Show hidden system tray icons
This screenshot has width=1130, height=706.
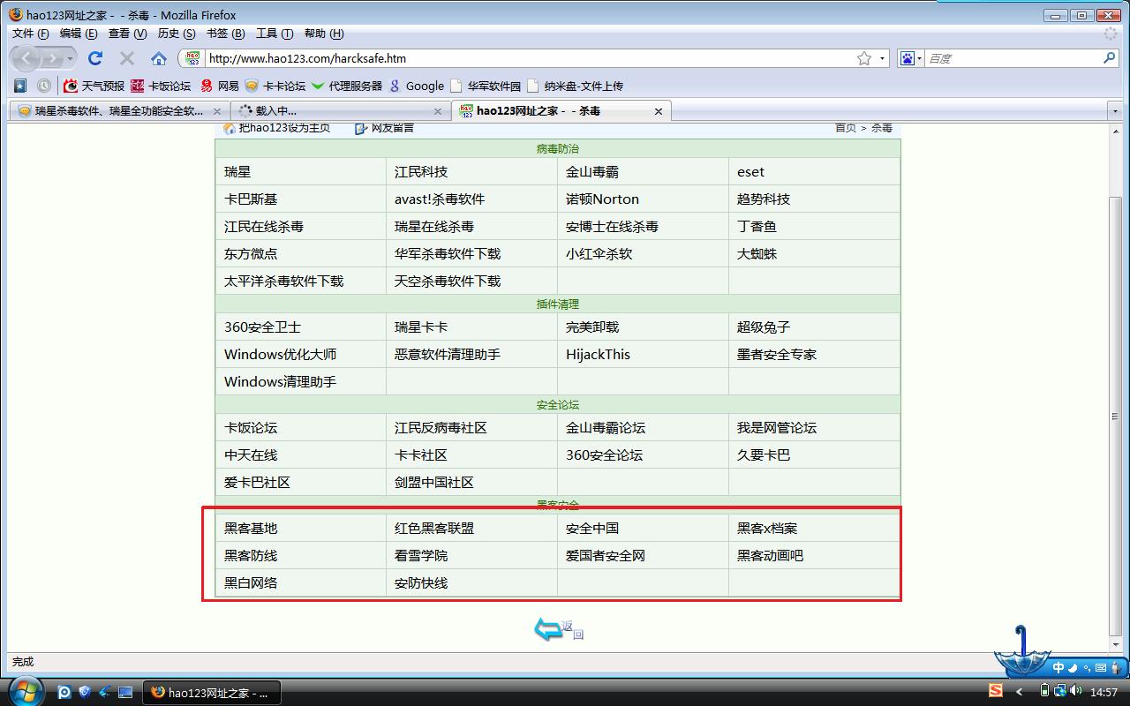coord(1020,692)
